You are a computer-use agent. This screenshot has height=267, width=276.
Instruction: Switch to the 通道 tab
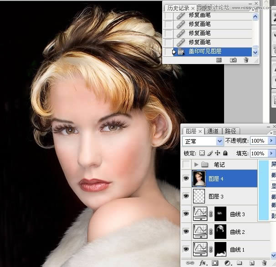pyautogui.click(x=213, y=131)
